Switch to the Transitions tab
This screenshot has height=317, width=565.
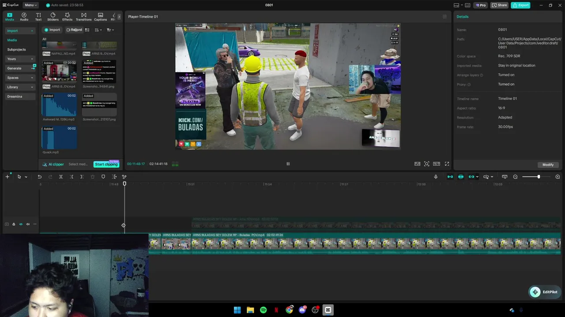tap(83, 17)
